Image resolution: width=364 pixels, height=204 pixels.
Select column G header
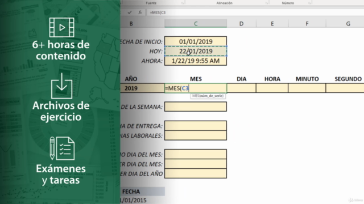[345, 24]
